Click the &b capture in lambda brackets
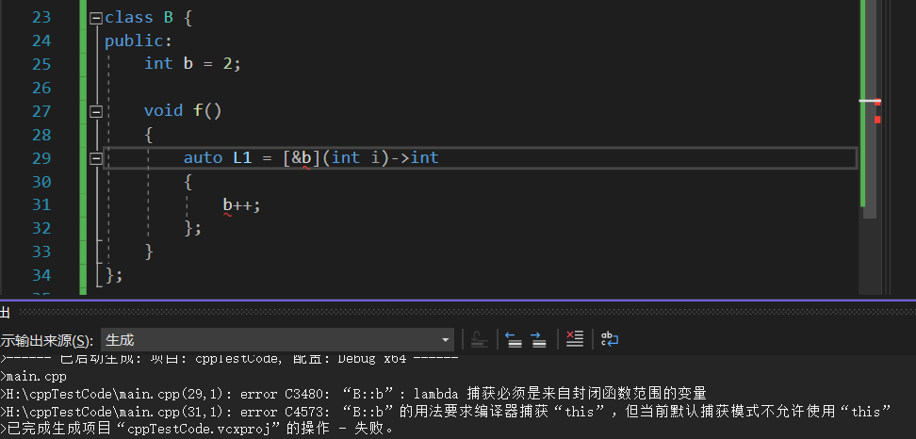 pyautogui.click(x=301, y=157)
